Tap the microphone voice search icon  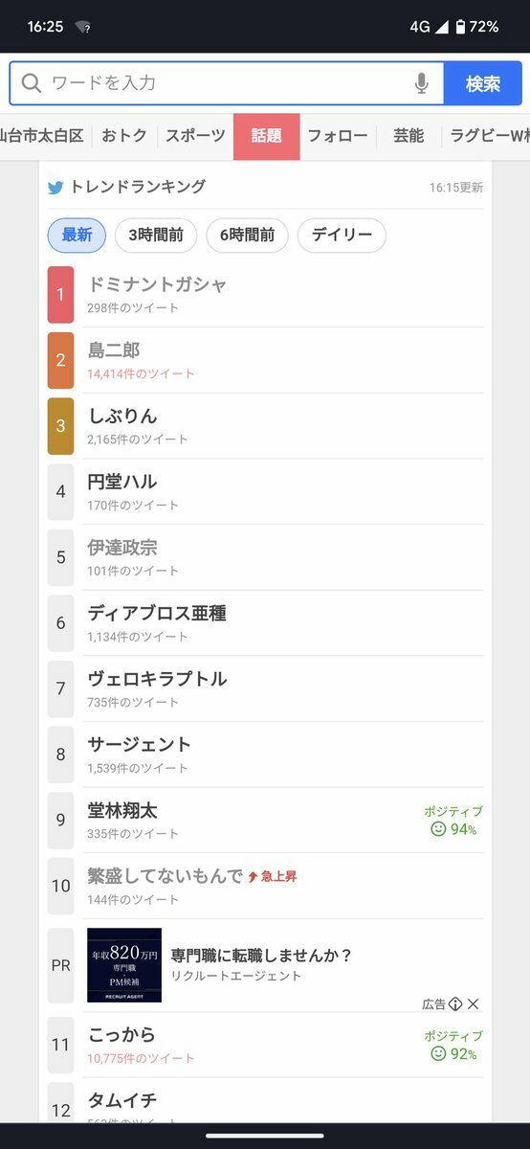tap(422, 83)
